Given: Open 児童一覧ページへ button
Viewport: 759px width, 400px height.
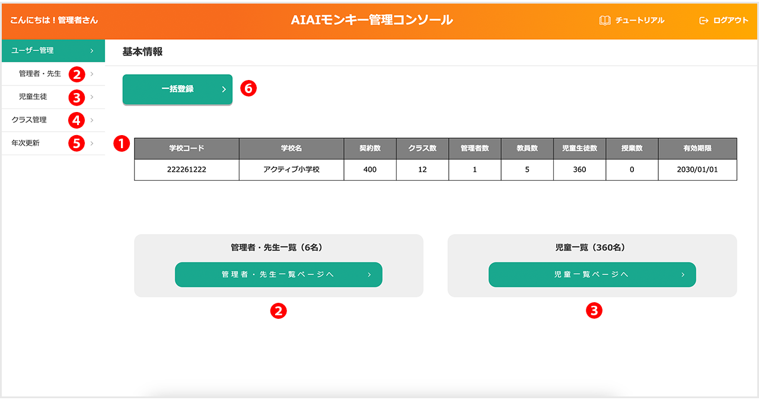Looking at the screenshot, I should pyautogui.click(x=592, y=275).
